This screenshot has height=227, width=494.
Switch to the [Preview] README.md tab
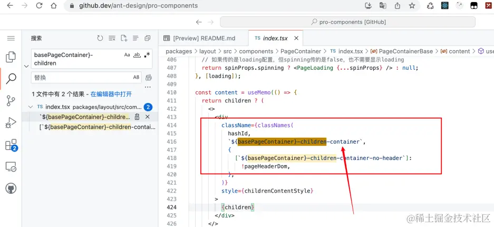[x=204, y=38]
